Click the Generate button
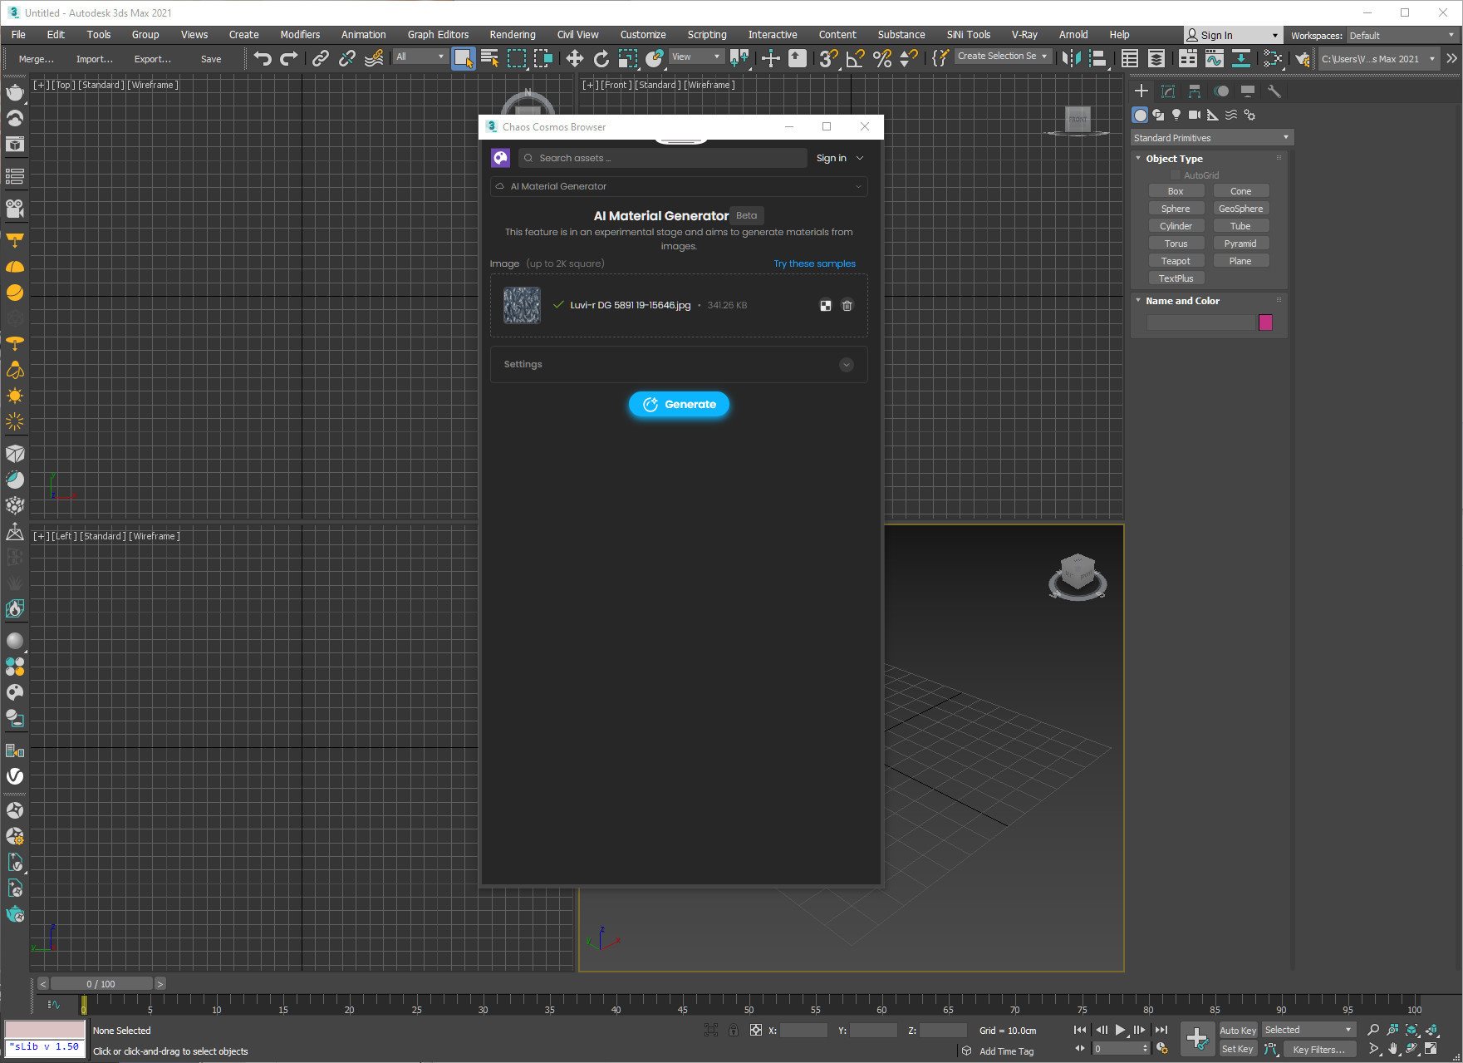 pos(679,404)
